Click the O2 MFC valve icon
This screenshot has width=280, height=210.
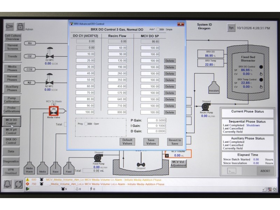50,53
